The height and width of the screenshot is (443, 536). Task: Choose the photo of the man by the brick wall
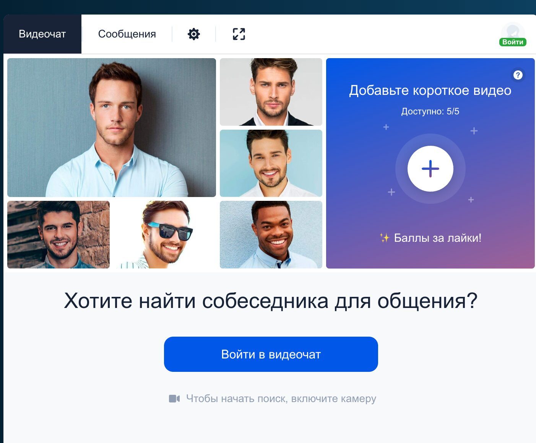[58, 235]
